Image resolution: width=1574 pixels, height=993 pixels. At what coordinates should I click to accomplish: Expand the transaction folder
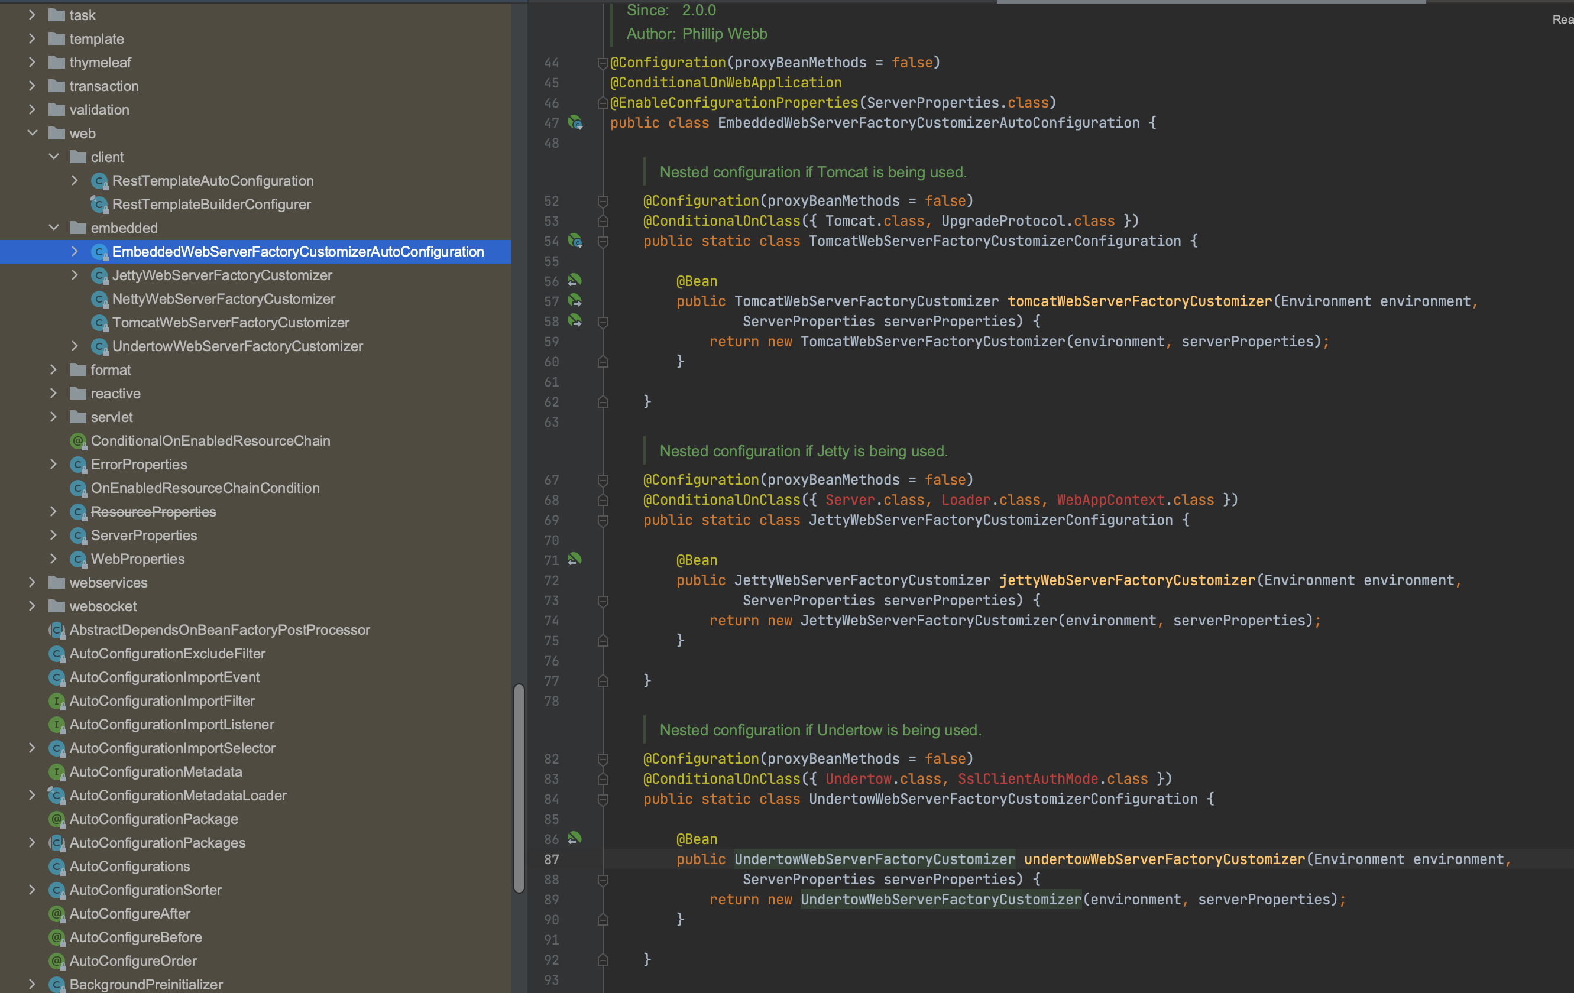pos(32,86)
